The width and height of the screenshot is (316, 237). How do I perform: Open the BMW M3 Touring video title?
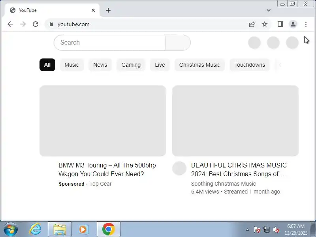click(x=107, y=169)
